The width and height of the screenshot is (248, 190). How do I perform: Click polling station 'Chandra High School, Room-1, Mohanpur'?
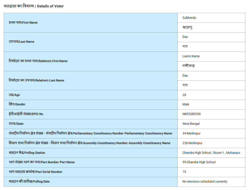[x=211, y=153]
